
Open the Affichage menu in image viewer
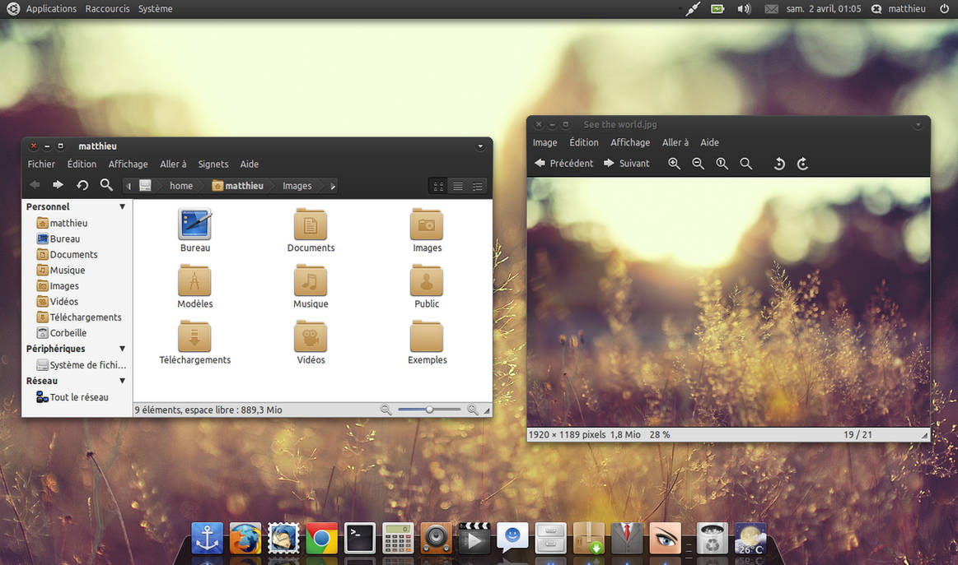click(630, 142)
